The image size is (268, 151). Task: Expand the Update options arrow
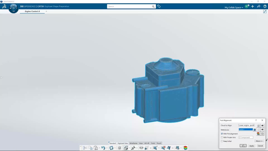pyautogui.click(x=115, y=148)
